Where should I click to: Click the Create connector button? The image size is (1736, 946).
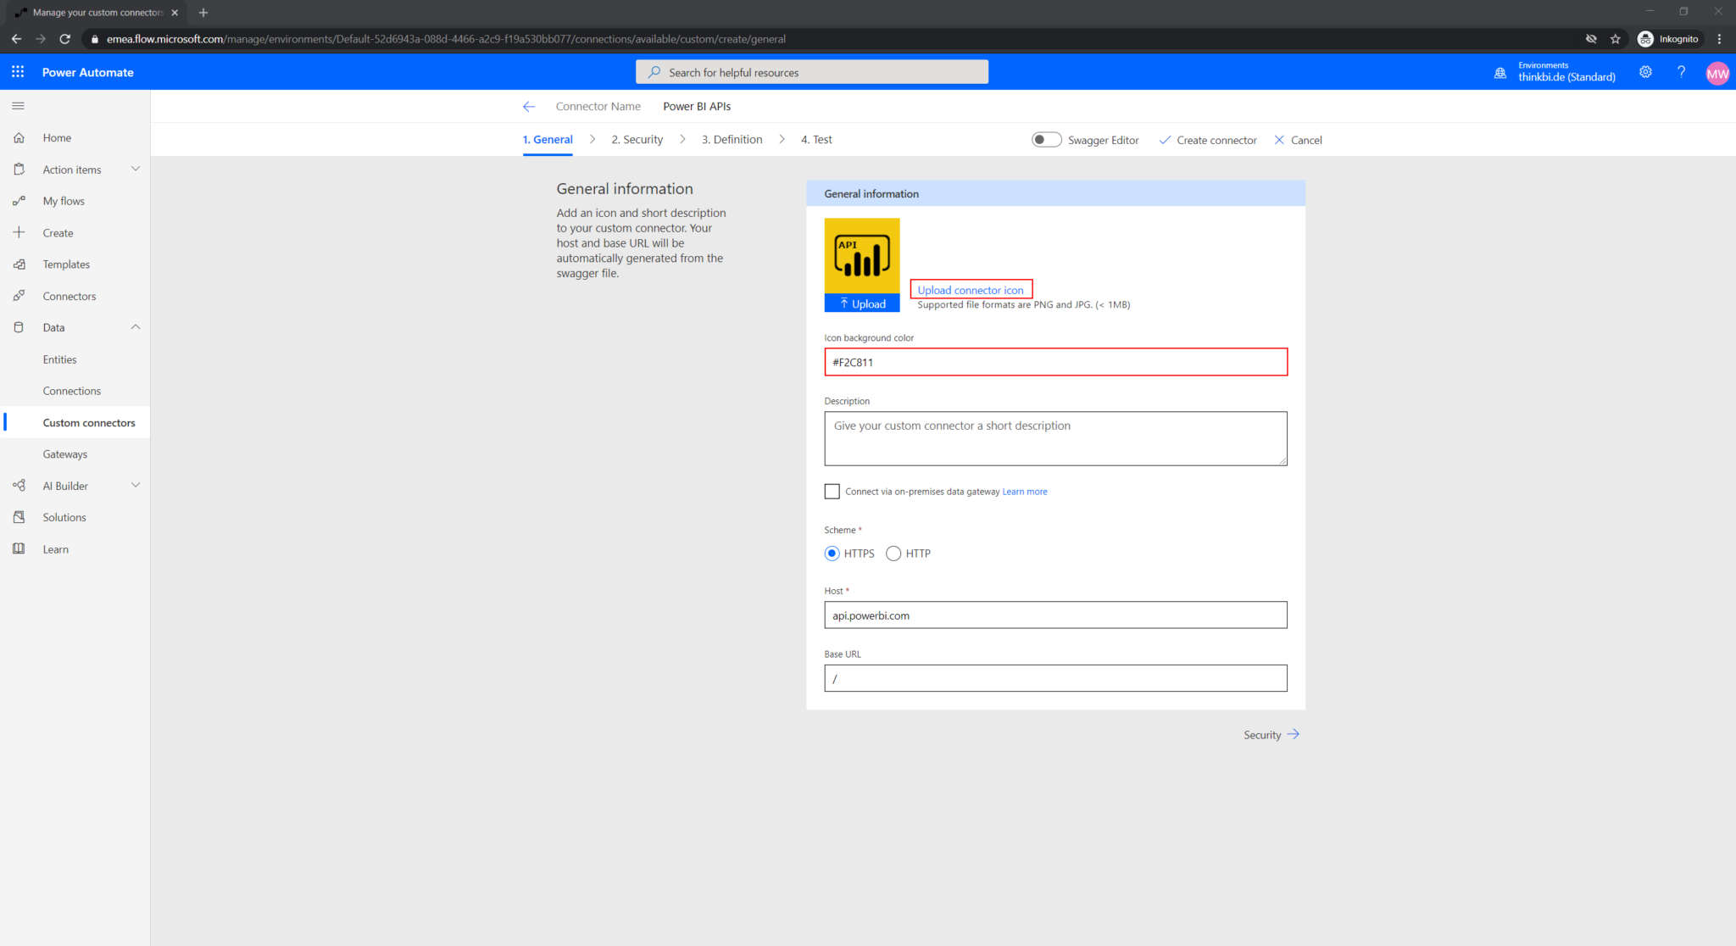[1215, 139]
